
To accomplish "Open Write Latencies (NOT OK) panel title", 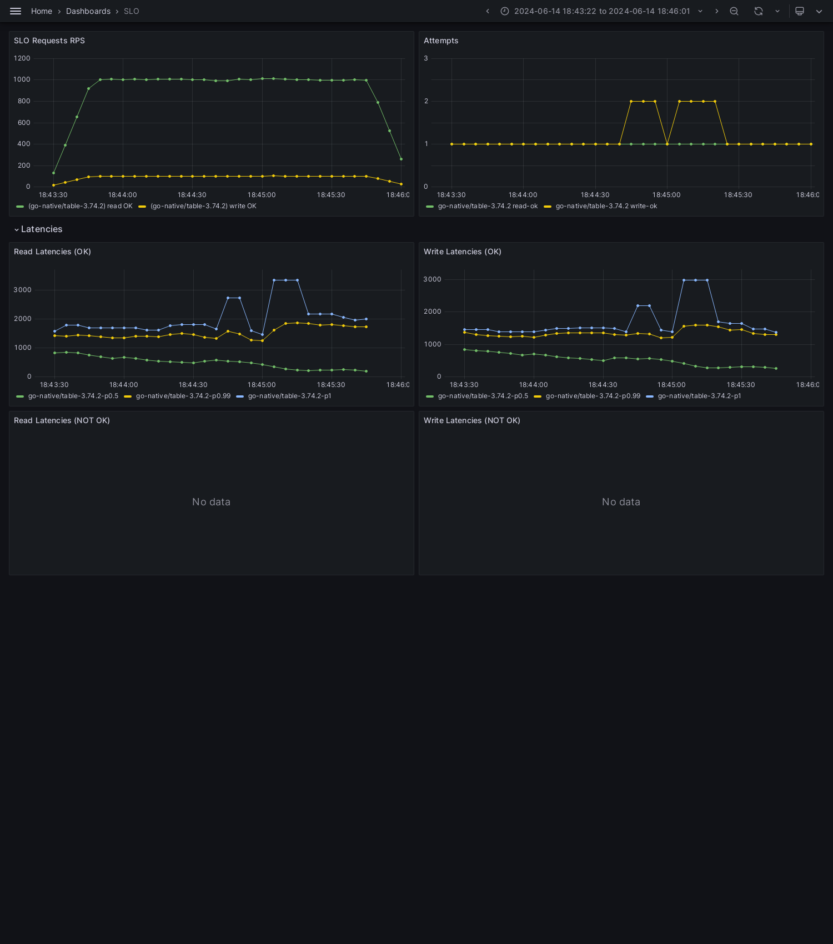I will 472,420.
